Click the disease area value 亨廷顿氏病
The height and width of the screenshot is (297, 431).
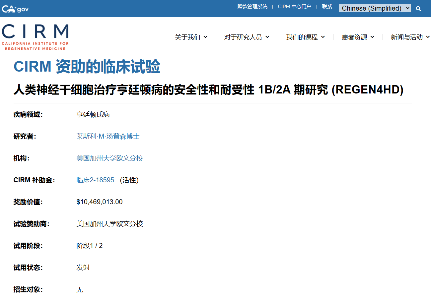[x=93, y=114]
